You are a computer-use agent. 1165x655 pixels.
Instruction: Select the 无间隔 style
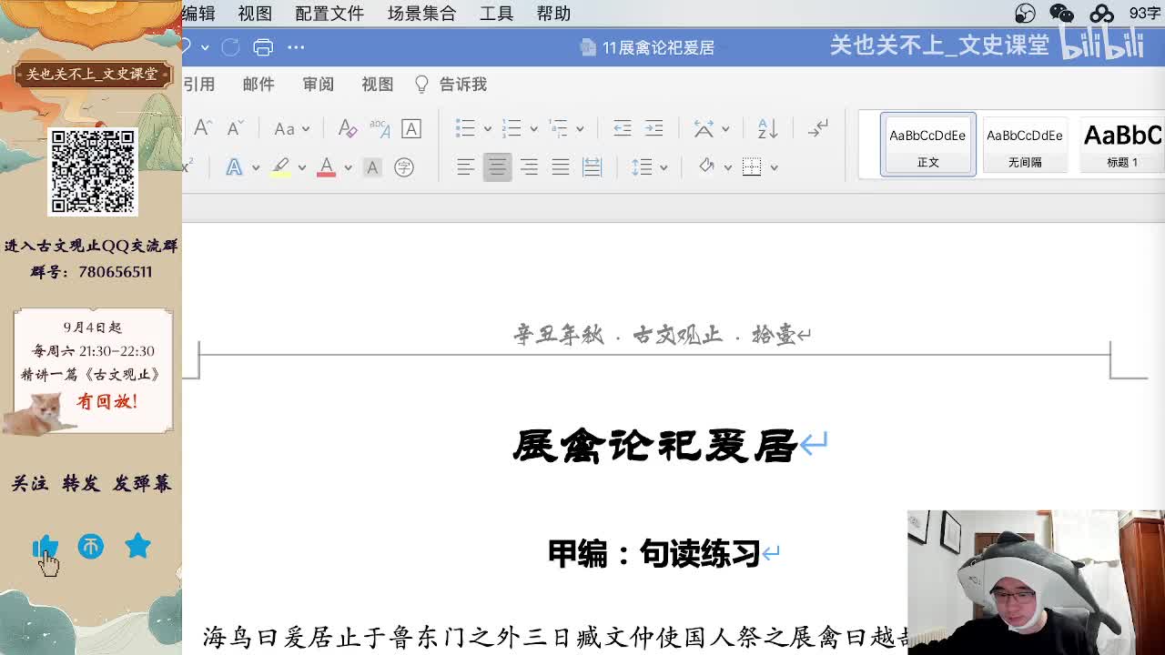pos(1025,144)
